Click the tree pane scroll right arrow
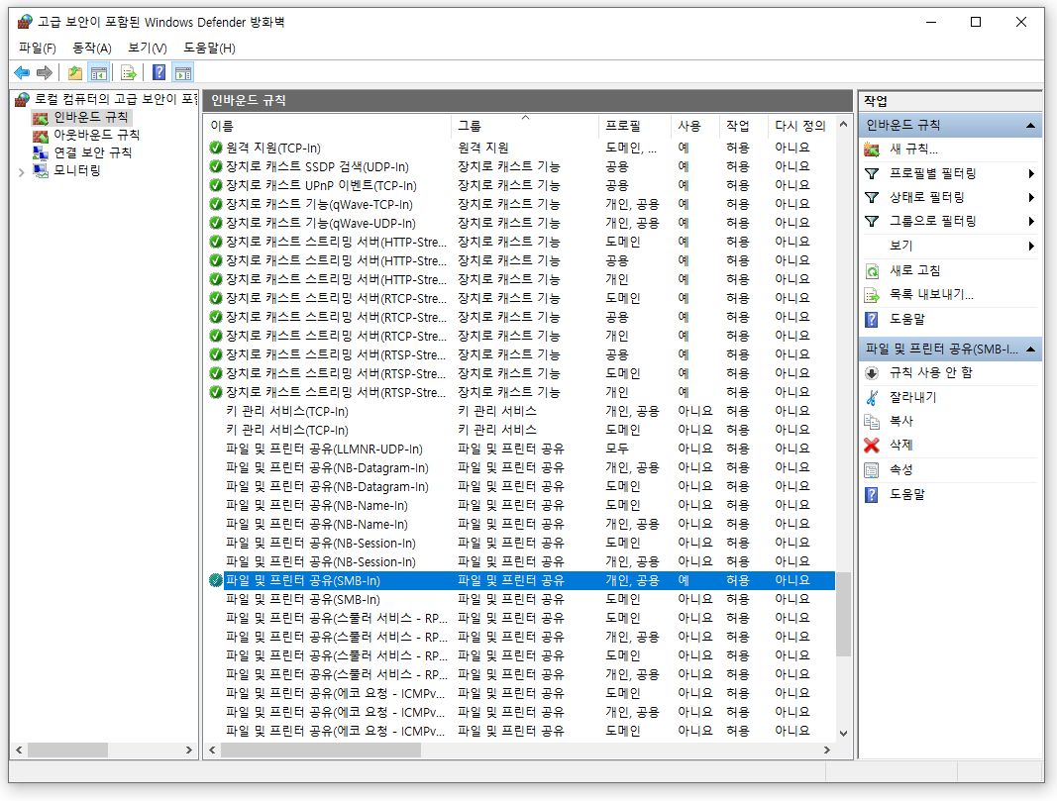The width and height of the screenshot is (1057, 801). coord(189,750)
